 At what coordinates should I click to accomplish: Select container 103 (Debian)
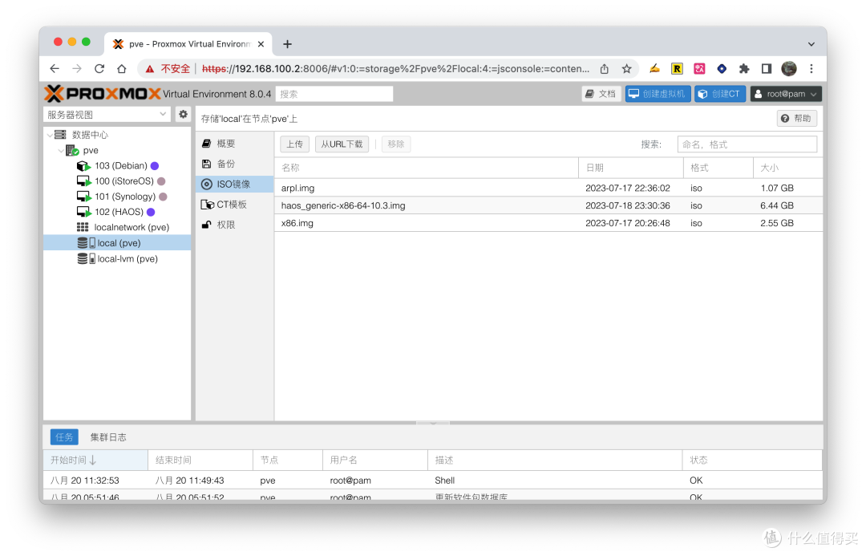[121, 166]
